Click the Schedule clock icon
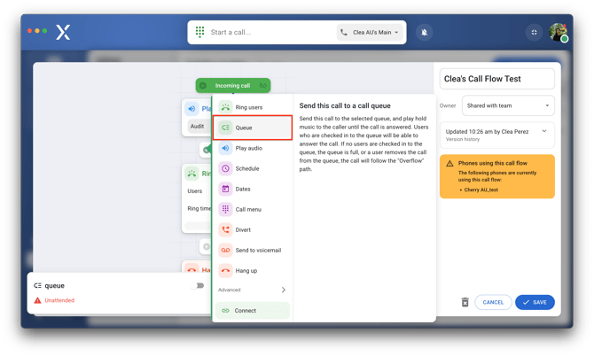The height and width of the screenshot is (356, 594). 225,168
